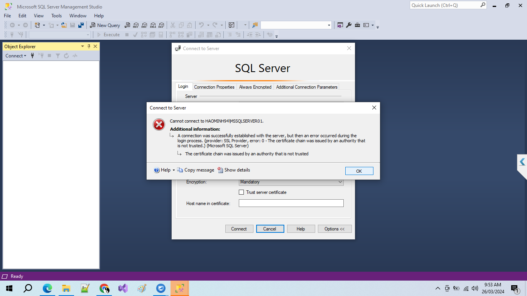Open the Window menu

point(78,16)
